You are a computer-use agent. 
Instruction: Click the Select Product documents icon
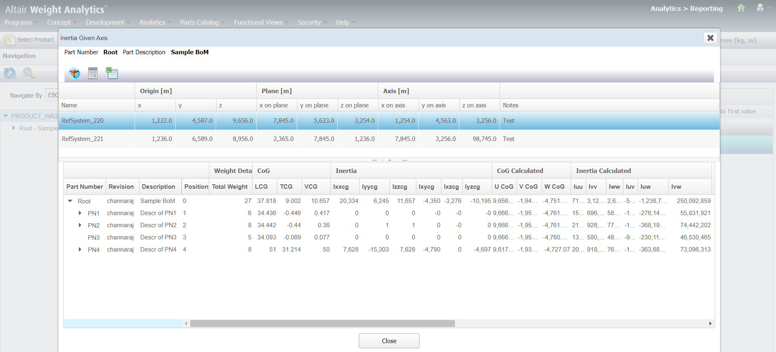pyautogui.click(x=9, y=40)
